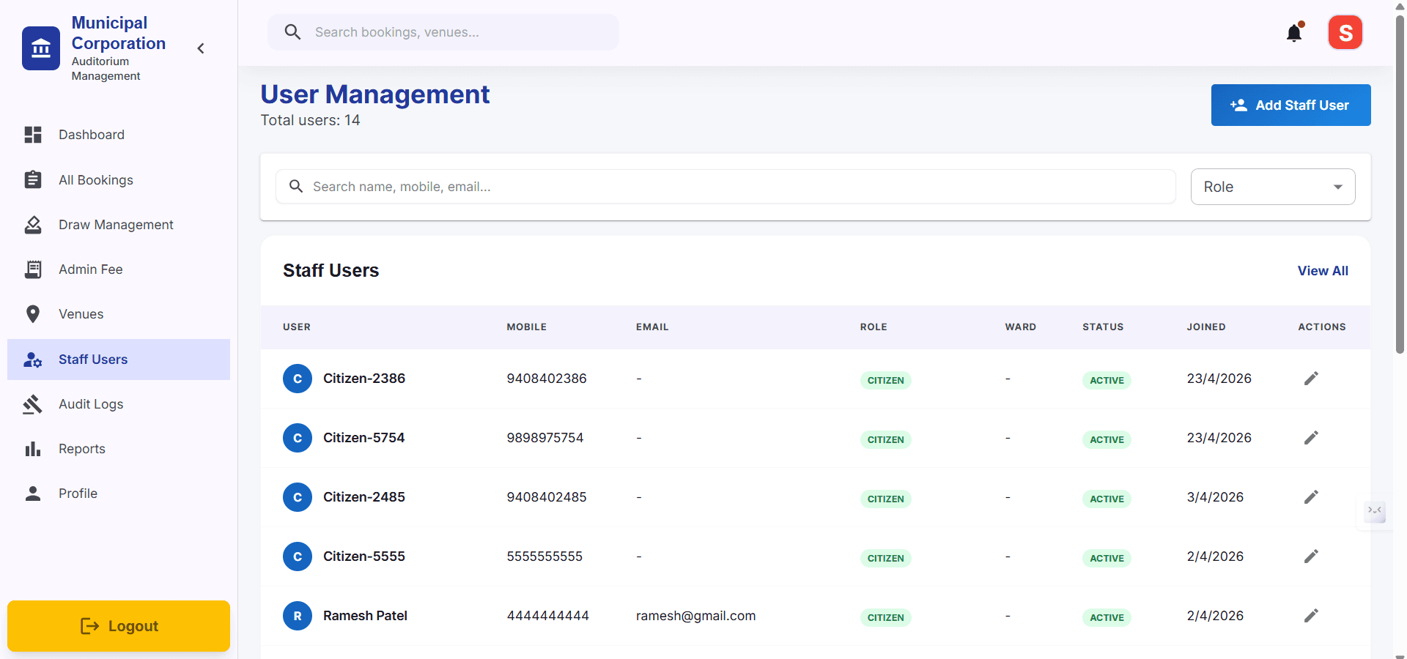Open the Dashboard menu item
The width and height of the screenshot is (1407, 659).
coord(119,135)
